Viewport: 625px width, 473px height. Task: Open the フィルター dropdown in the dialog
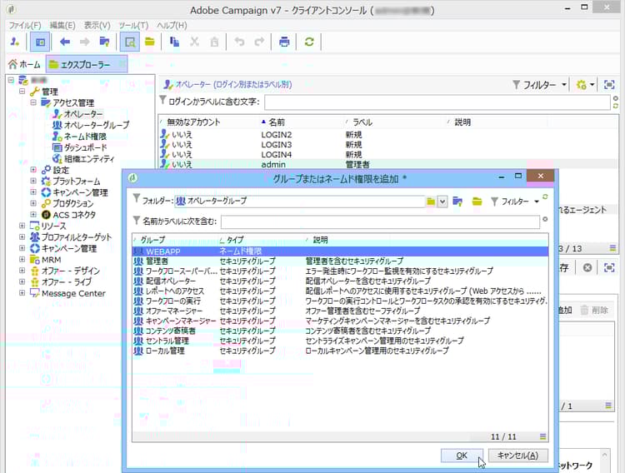click(515, 202)
